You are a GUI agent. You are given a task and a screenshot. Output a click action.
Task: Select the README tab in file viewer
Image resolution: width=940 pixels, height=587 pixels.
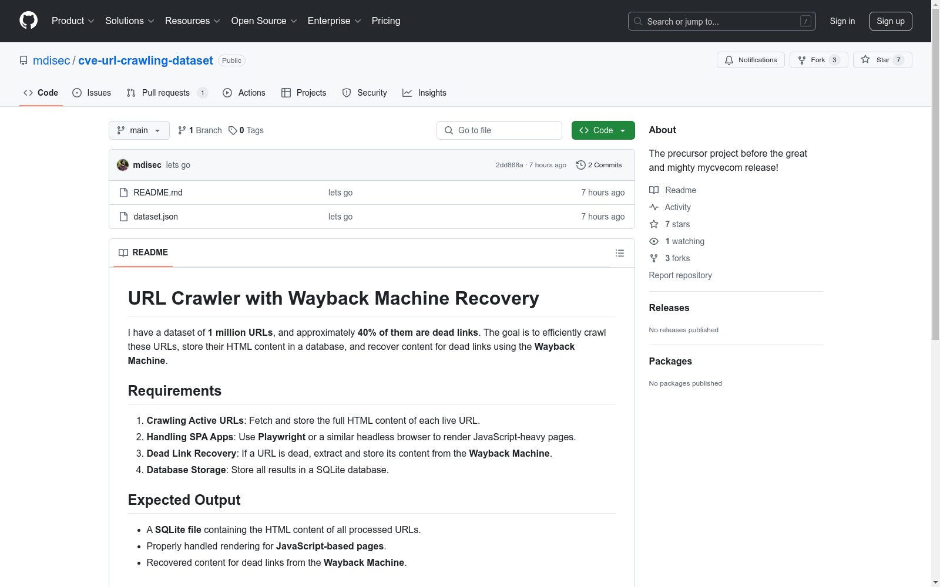pos(143,252)
